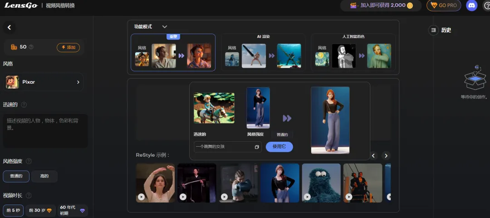
Task: Click the GO PRO button
Action: pos(444,5)
